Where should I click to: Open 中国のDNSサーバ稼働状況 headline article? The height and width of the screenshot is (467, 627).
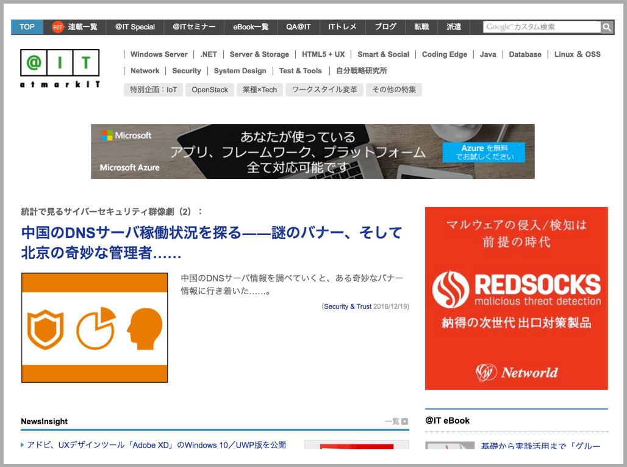click(211, 242)
